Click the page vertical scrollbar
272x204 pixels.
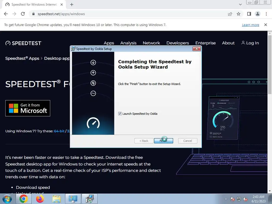[270, 65]
